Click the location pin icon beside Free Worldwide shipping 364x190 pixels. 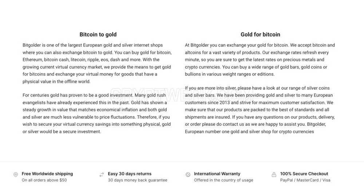click(x=16, y=174)
